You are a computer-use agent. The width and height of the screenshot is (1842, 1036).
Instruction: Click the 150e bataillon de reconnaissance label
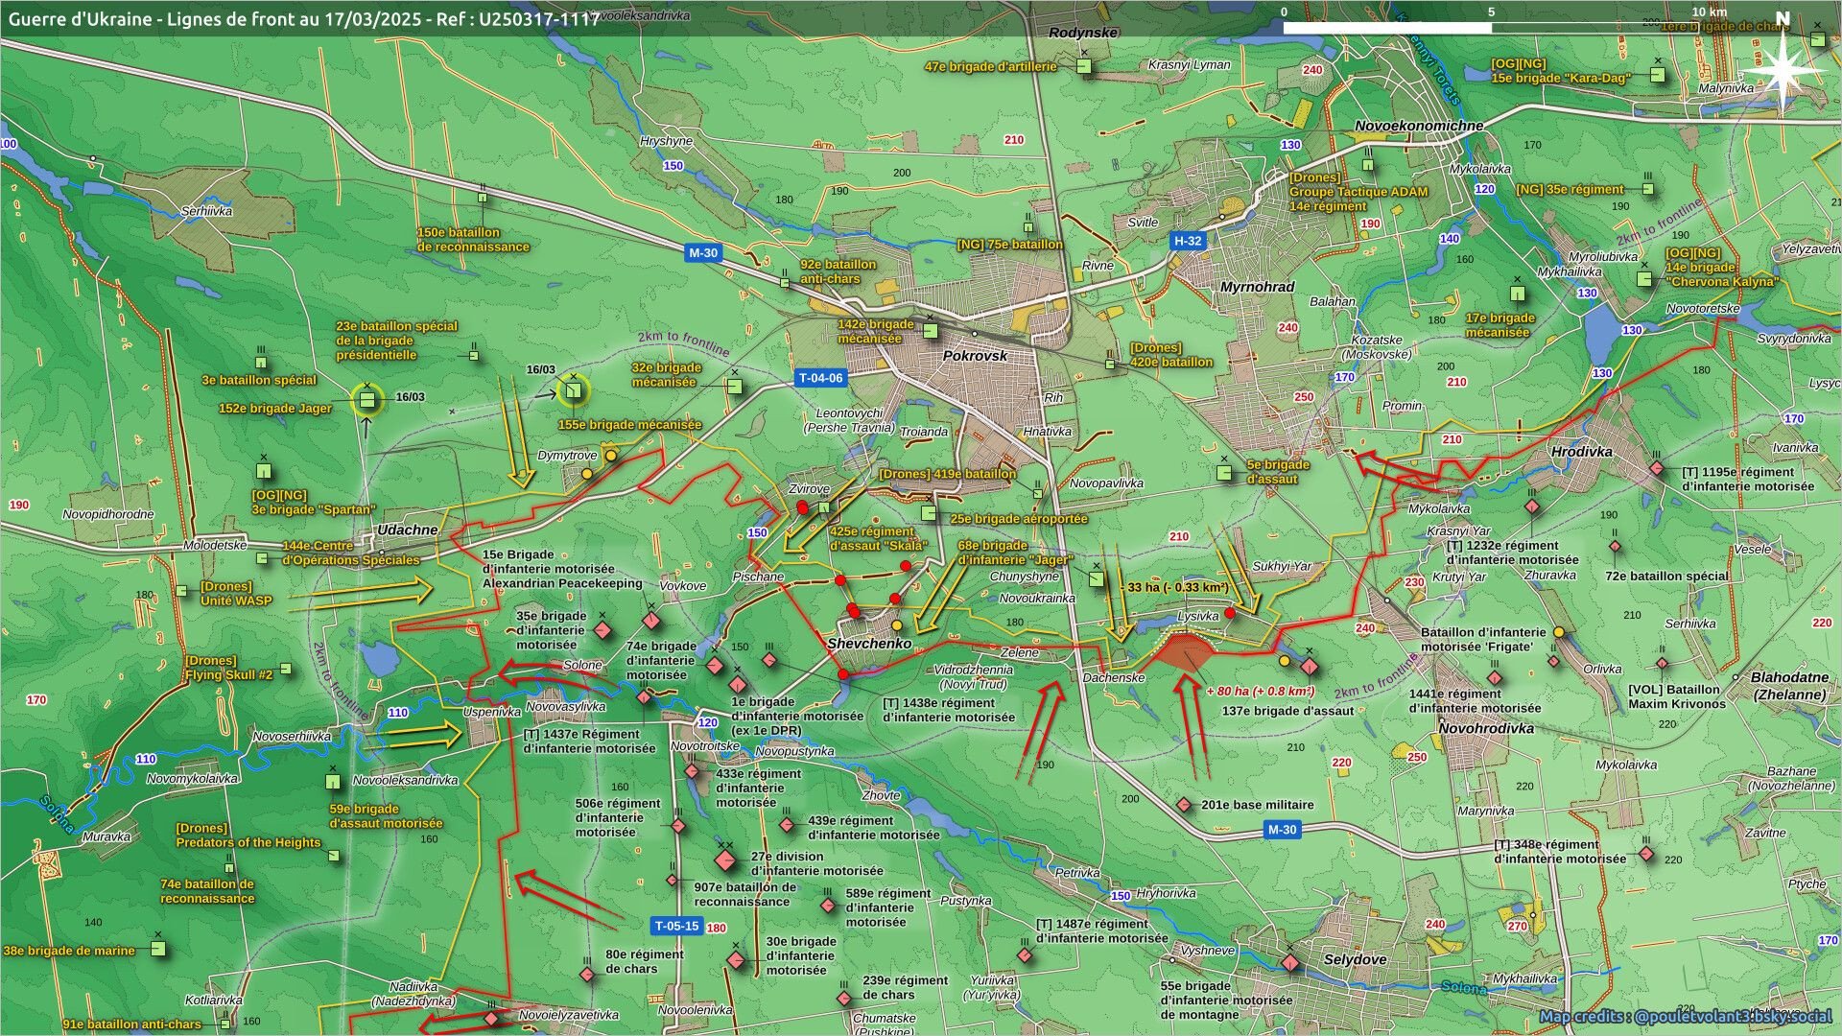(473, 239)
